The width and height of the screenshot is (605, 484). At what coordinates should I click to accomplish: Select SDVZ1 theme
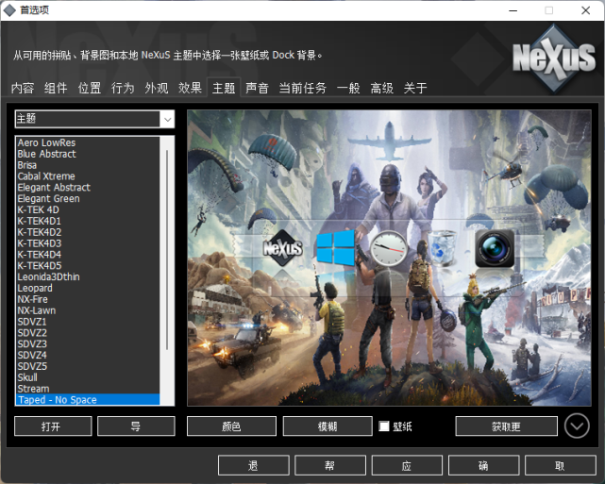87,322
